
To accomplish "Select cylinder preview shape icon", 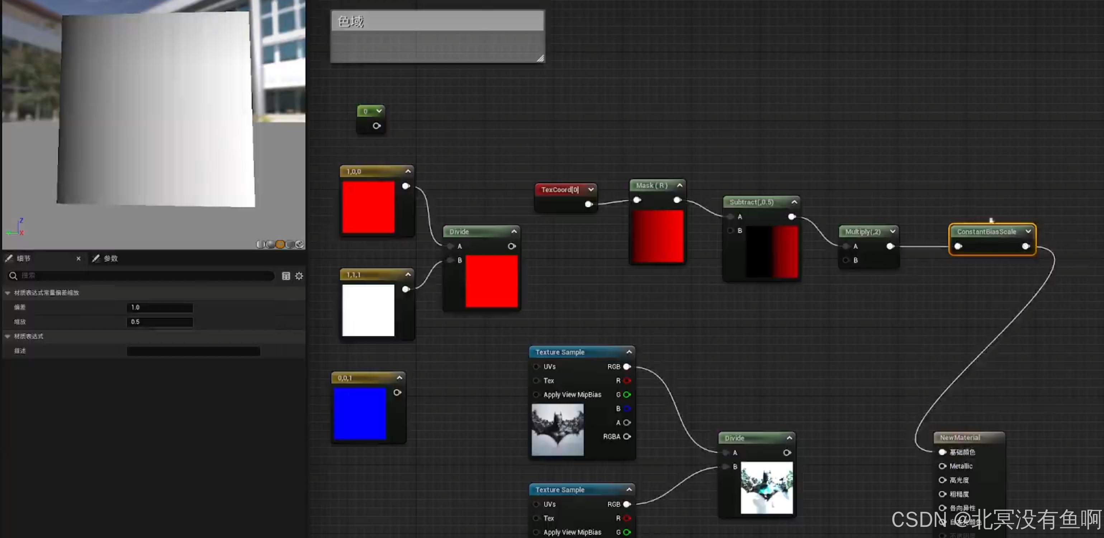I will [261, 244].
